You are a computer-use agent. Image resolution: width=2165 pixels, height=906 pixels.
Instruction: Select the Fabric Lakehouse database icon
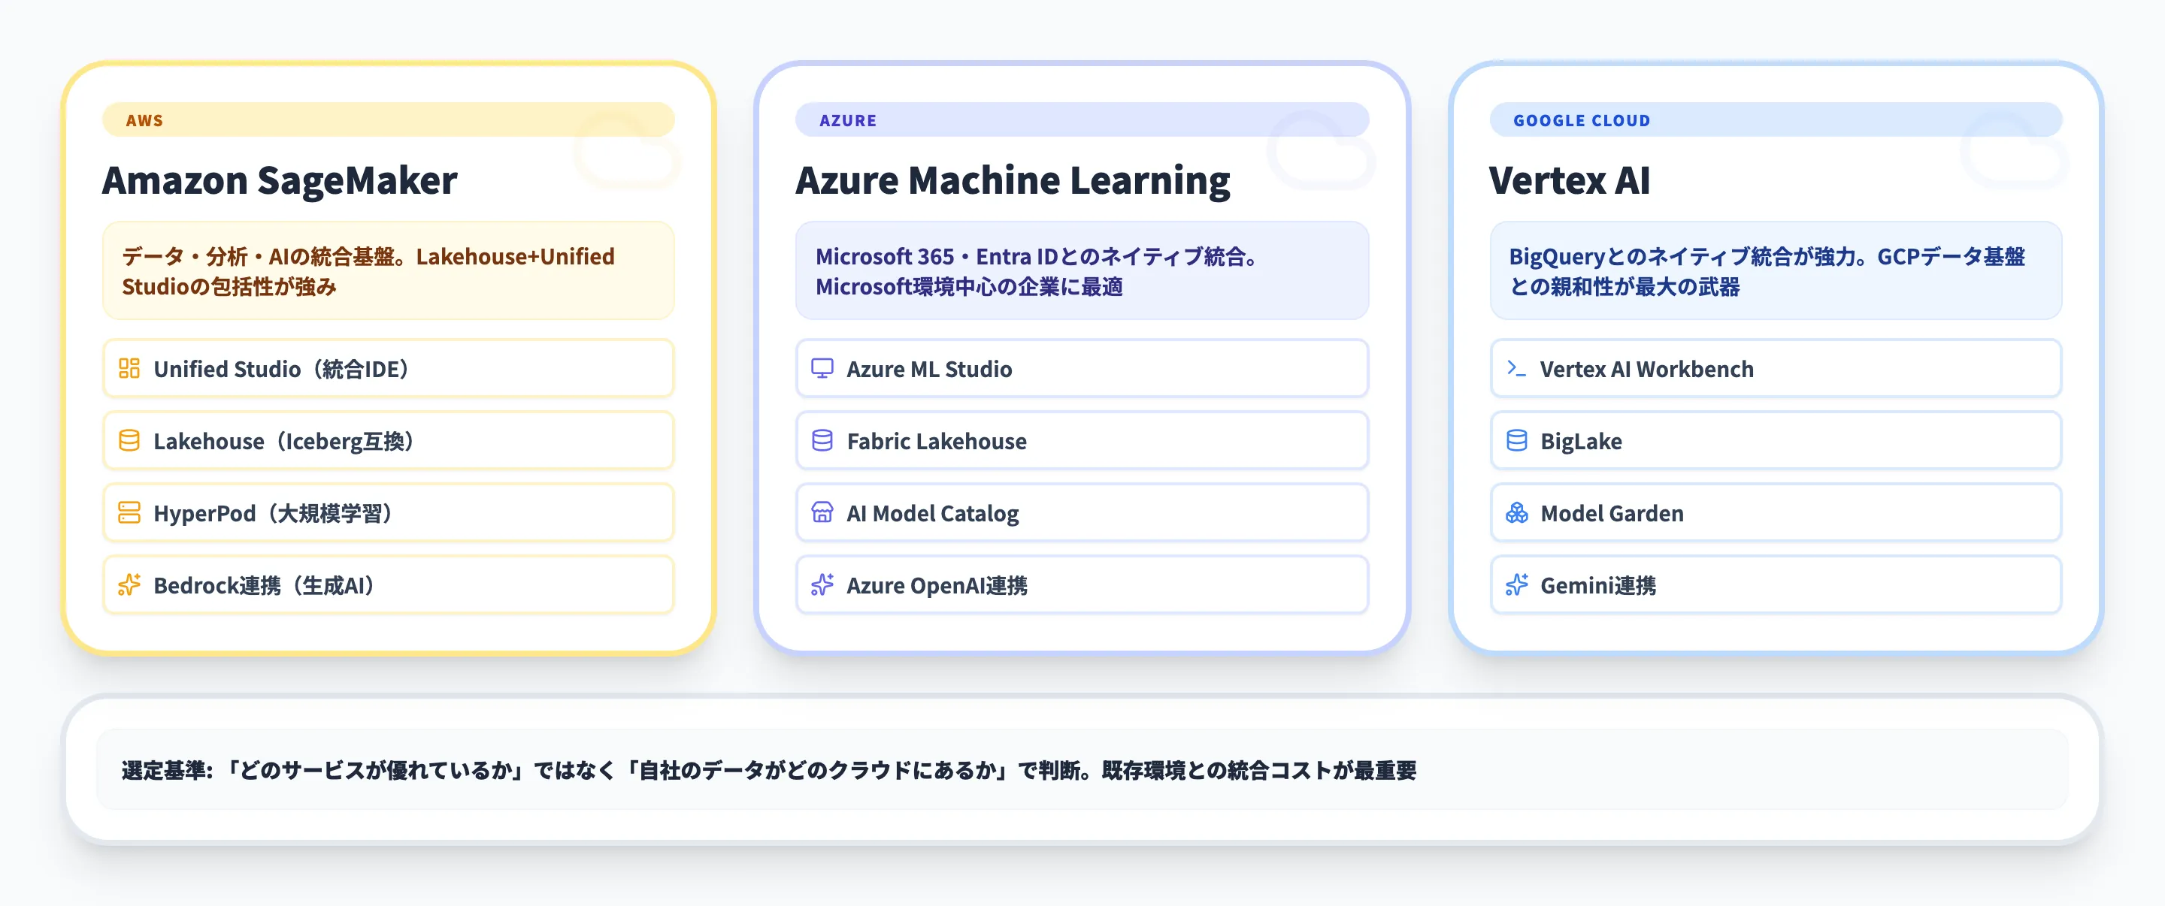click(x=822, y=441)
